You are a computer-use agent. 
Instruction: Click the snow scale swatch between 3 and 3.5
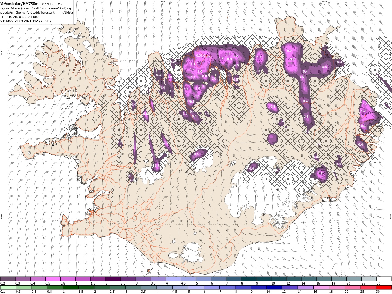143,279
